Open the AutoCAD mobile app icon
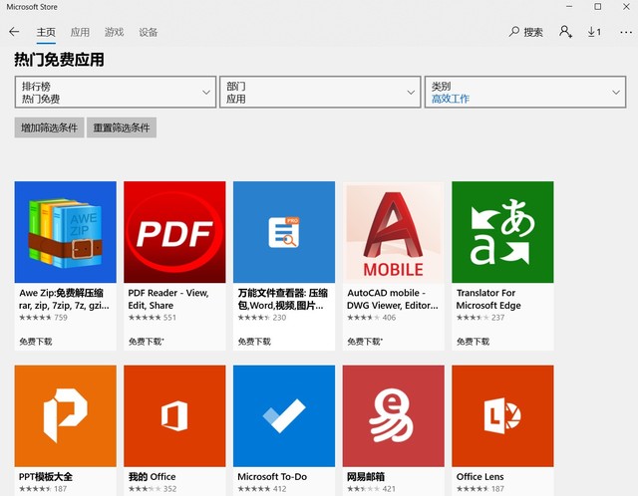Image resolution: width=638 pixels, height=496 pixels. 394,232
